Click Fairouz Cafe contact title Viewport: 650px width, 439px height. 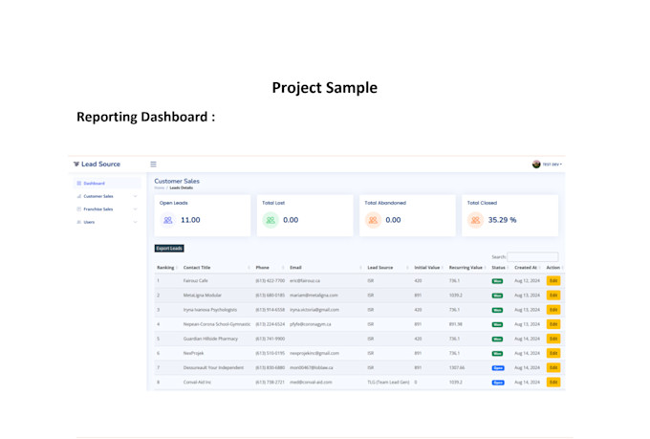tap(196, 281)
